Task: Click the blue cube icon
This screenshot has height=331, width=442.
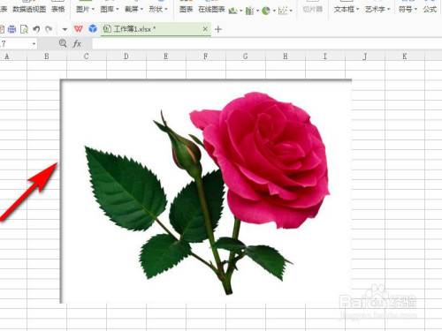Action: tap(93, 28)
